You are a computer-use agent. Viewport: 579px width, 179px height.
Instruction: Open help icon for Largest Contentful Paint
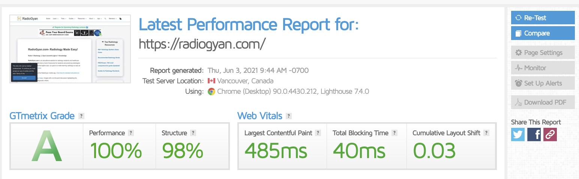(318, 133)
